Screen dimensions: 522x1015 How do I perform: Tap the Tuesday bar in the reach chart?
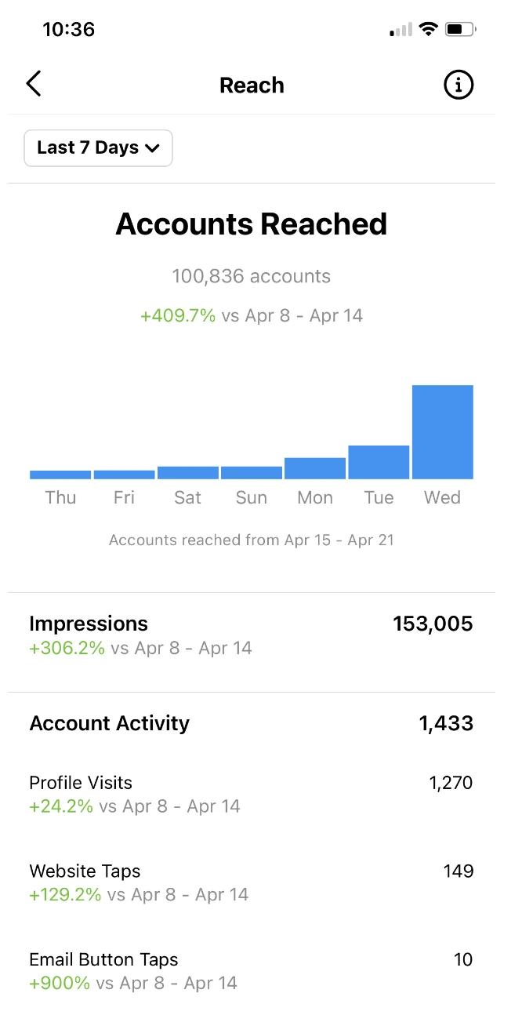coord(379,459)
